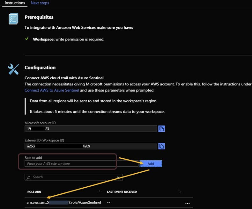This screenshot has height=209, width=252.
Task: Select the AzureSentinel role ARN row
Action: pos(64,203)
